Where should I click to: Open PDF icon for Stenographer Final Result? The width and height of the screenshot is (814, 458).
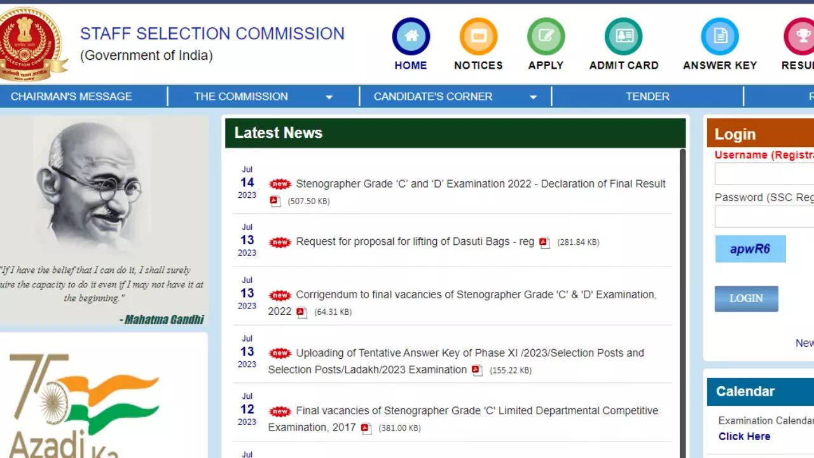pos(275,201)
